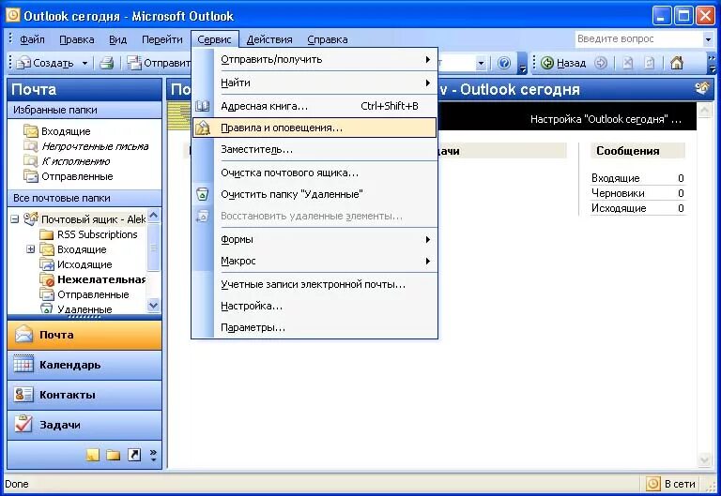Select К исполнению favorite folder

tap(75, 161)
